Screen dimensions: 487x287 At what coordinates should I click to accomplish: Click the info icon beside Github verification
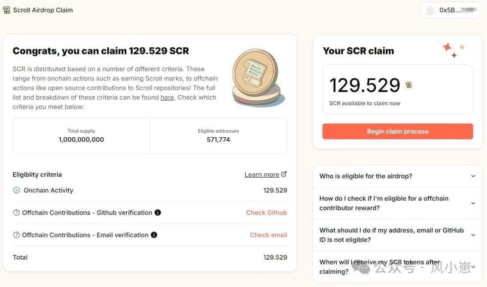(x=158, y=213)
